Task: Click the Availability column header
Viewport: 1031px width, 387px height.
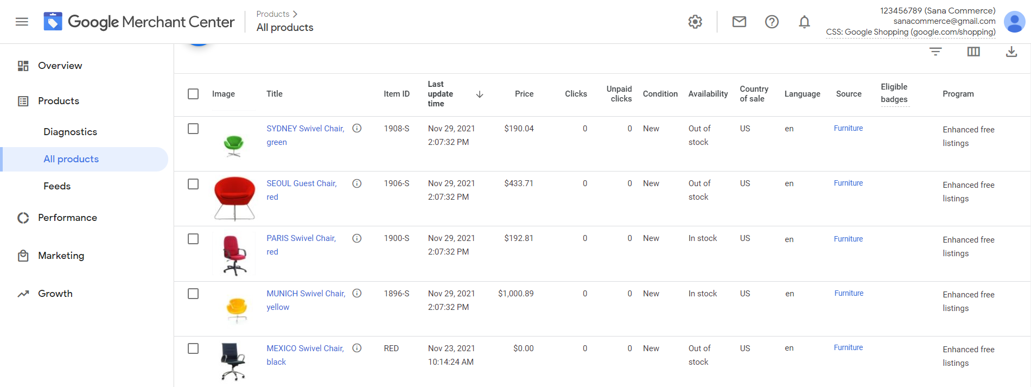Action: [708, 94]
